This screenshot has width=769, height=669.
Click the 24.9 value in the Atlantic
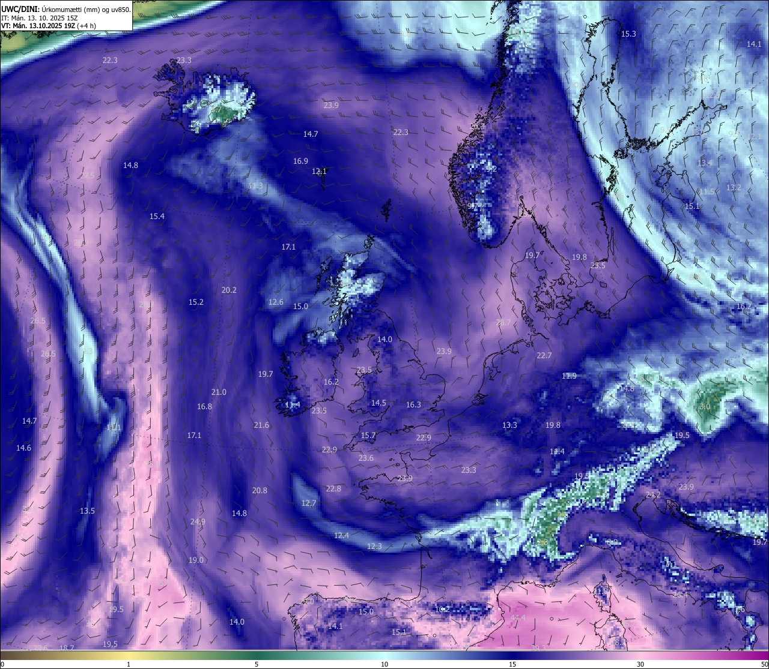198,521
